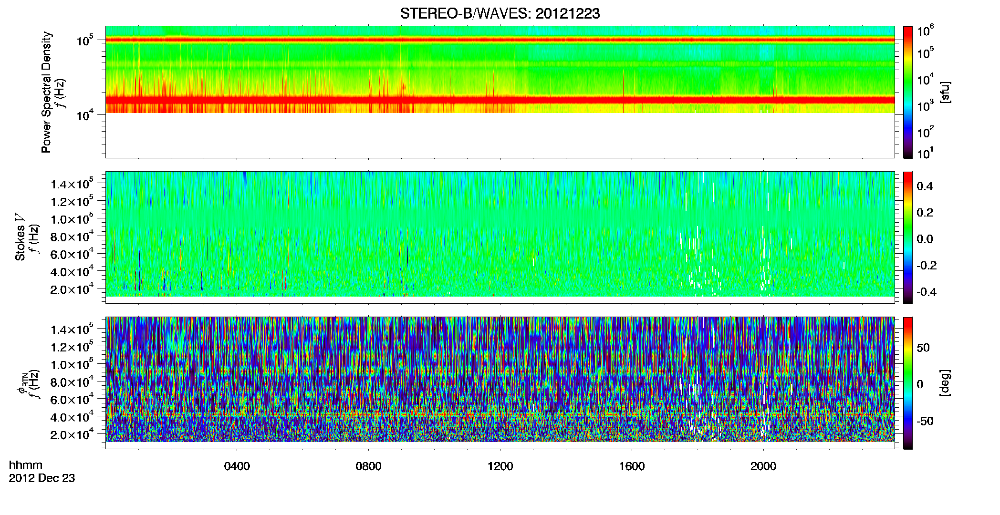Click the power spectral density colorbar
The width and height of the screenshot is (1000, 515).
908,92
